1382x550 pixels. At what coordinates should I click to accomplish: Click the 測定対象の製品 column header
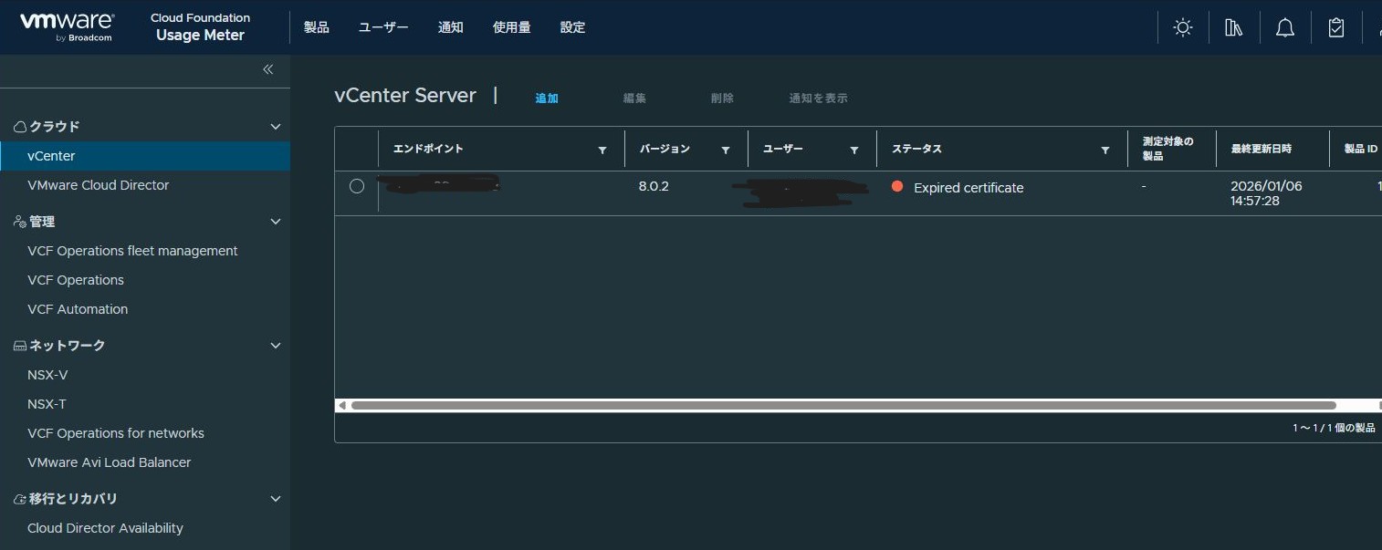(x=1167, y=149)
